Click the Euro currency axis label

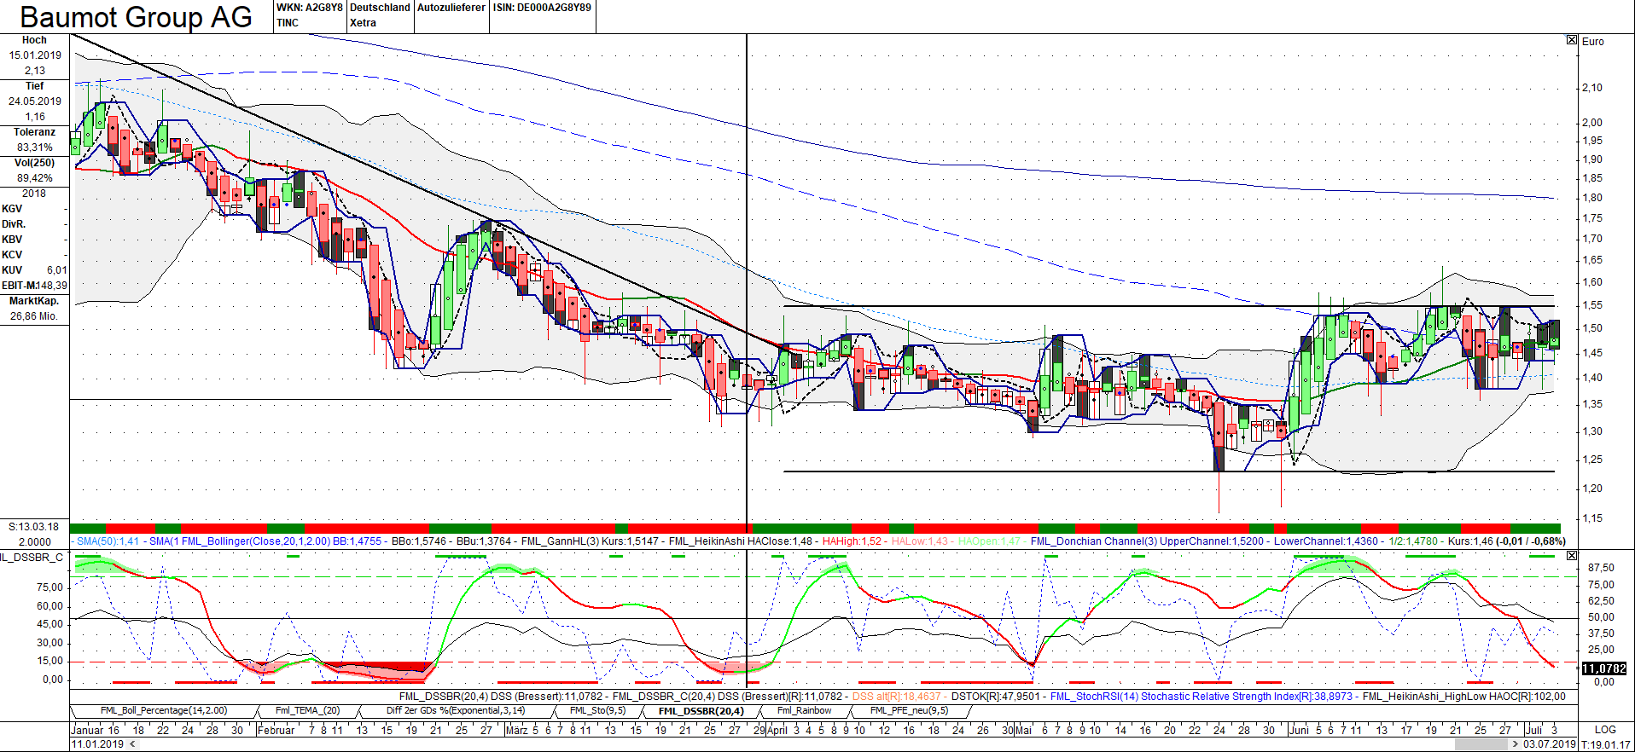tap(1593, 41)
